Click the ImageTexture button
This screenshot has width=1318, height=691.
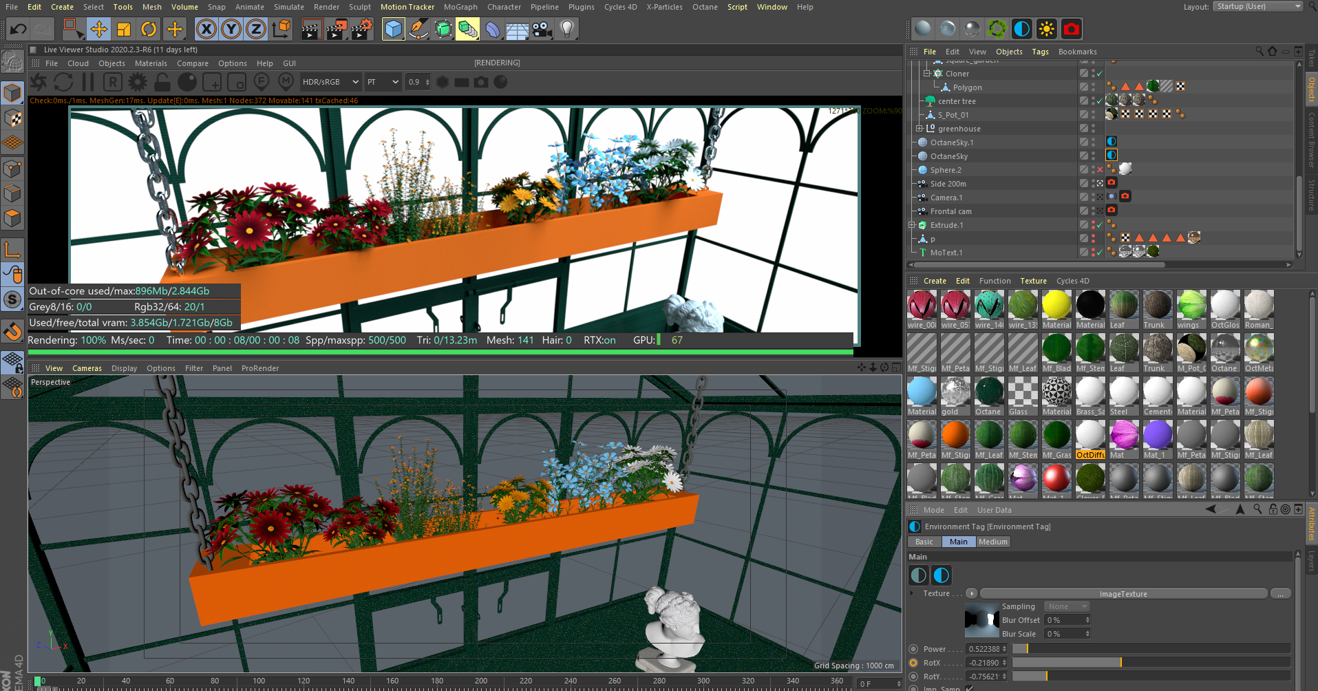click(1123, 593)
